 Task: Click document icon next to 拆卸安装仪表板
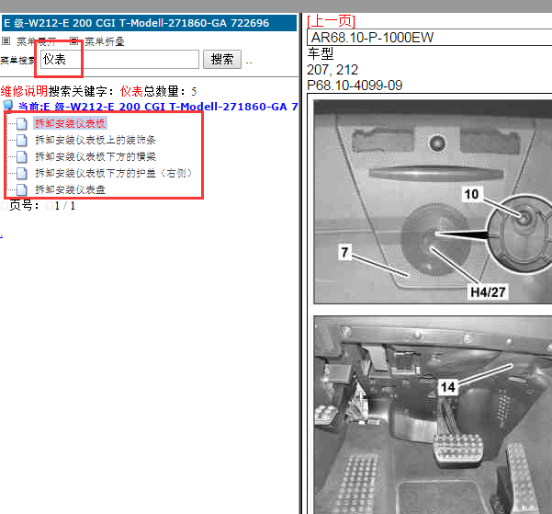(x=22, y=124)
